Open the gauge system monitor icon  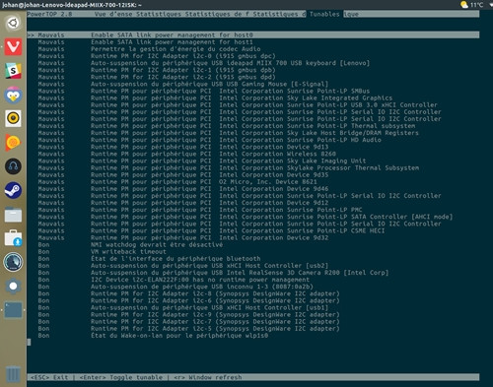point(13,262)
